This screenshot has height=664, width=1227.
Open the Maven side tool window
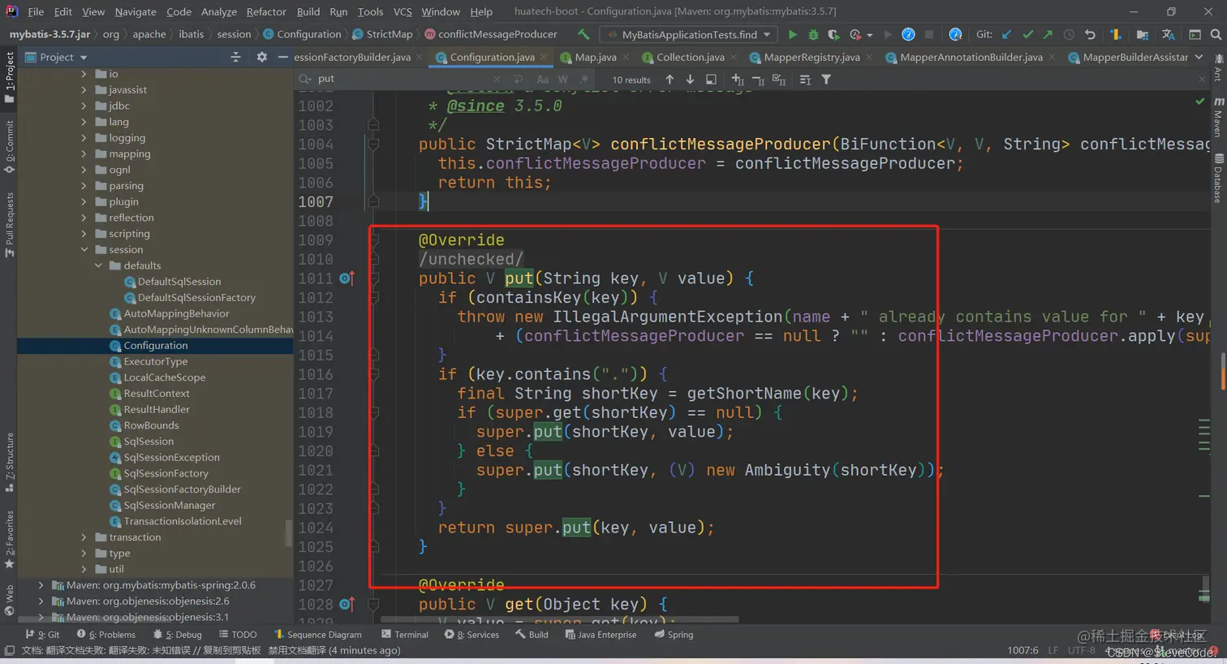[1218, 119]
